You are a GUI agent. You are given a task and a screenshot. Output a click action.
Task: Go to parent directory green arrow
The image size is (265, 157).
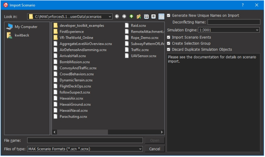point(131,16)
